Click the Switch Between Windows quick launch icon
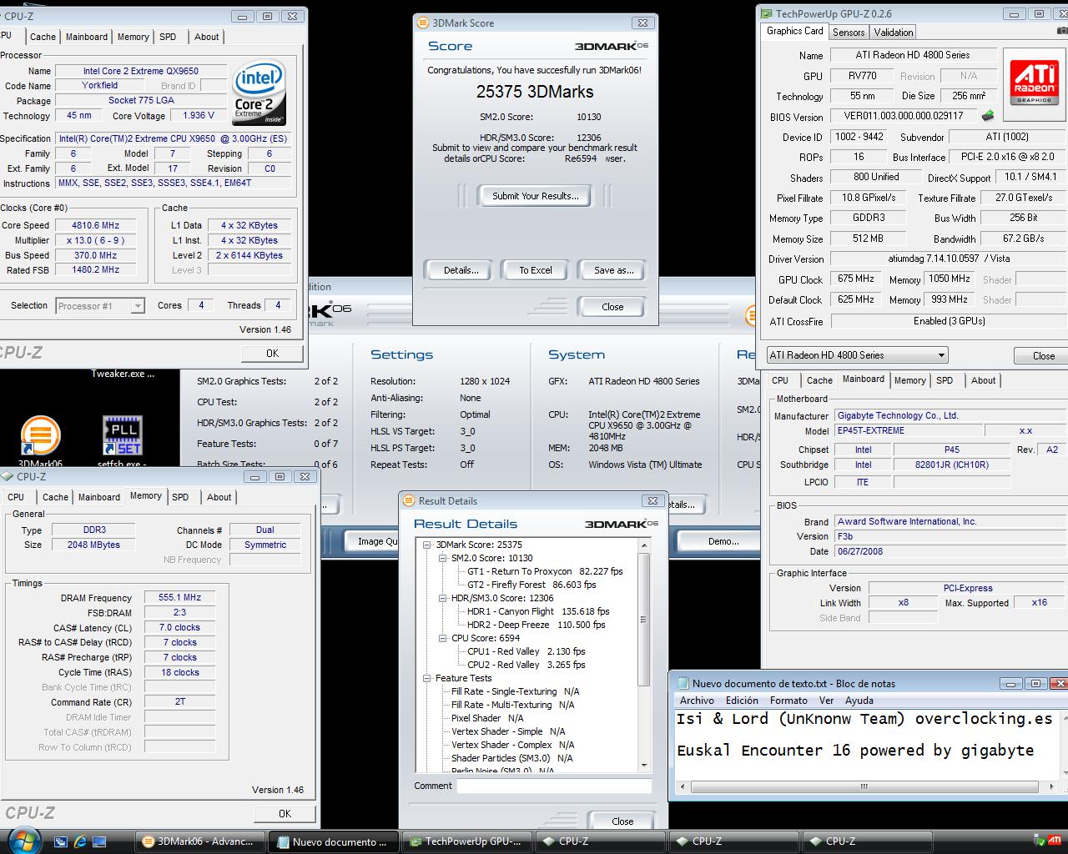Viewport: 1068px width, 854px height. point(62,841)
